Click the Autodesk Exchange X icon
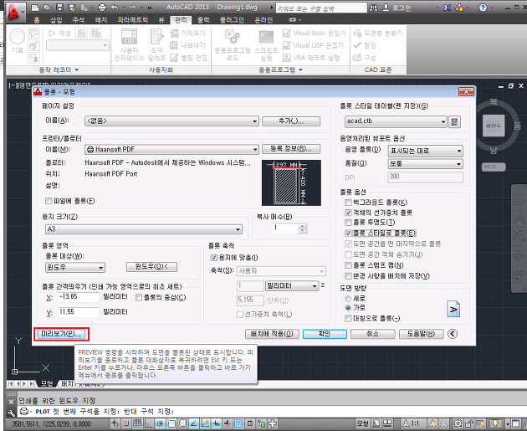 tap(447, 8)
